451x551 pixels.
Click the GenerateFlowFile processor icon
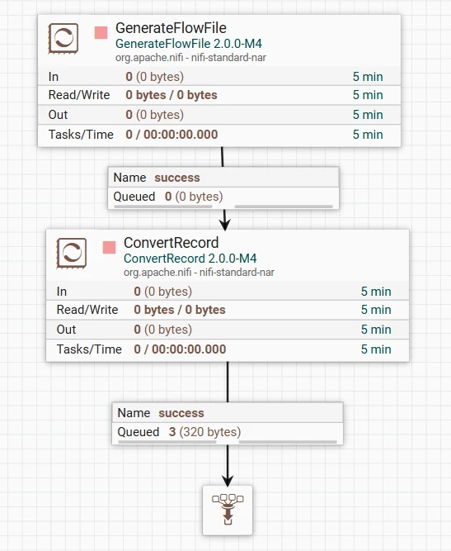(x=63, y=38)
